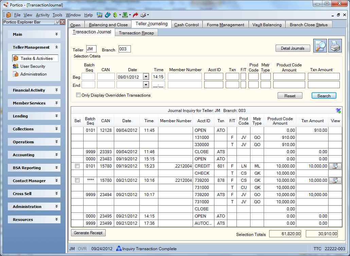350x256 pixels.
Task: View transaction 09/19/2012 15:23 details icon
Action: coord(335,166)
